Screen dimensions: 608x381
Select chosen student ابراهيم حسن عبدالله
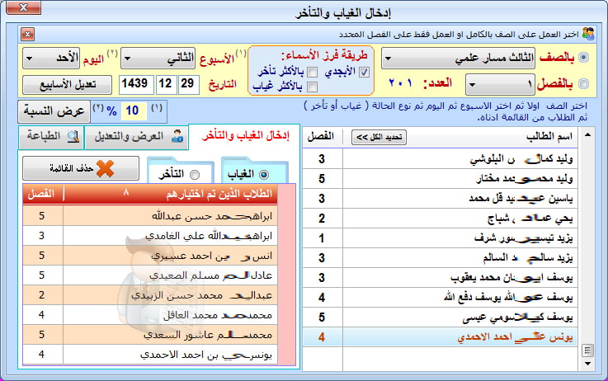(x=150, y=215)
